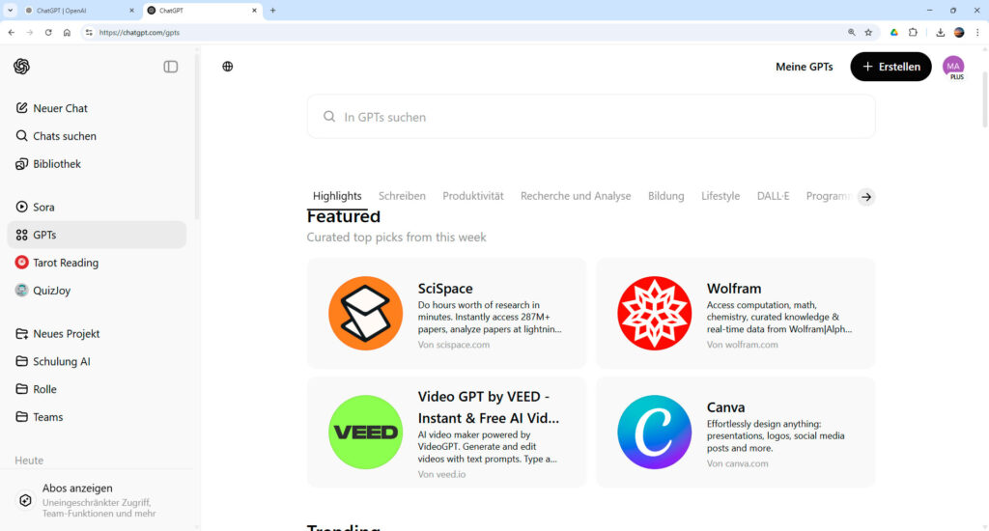The width and height of the screenshot is (989, 531).
Task: Click the Neuer Chat pencil icon
Action: point(21,108)
